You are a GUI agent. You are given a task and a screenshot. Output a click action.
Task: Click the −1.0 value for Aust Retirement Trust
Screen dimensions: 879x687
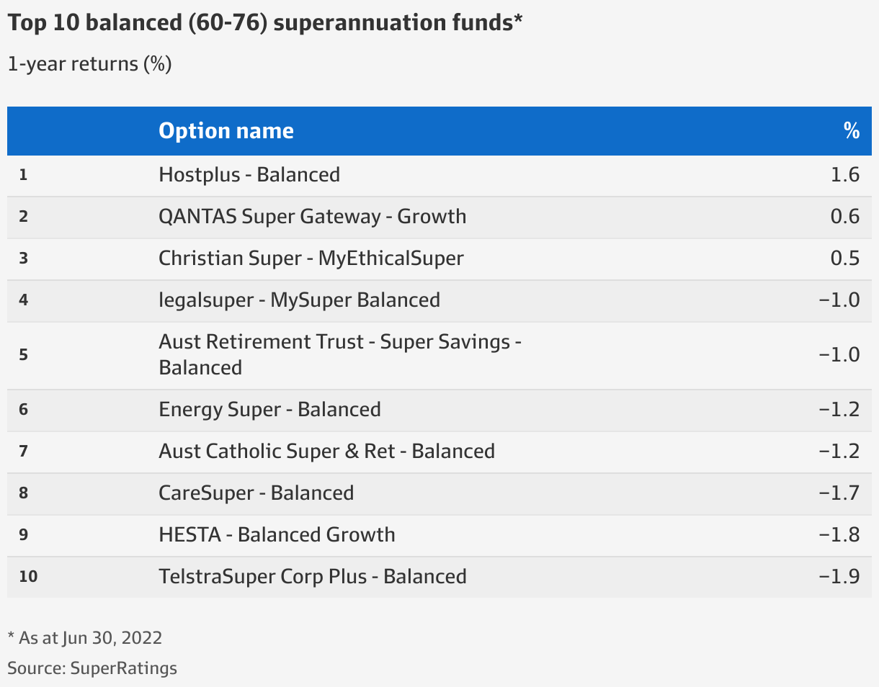click(x=839, y=355)
